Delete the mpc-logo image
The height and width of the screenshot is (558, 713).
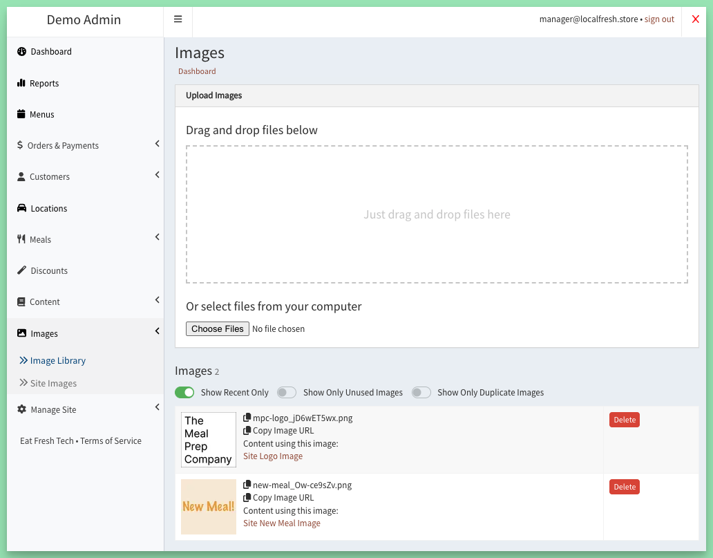click(625, 420)
